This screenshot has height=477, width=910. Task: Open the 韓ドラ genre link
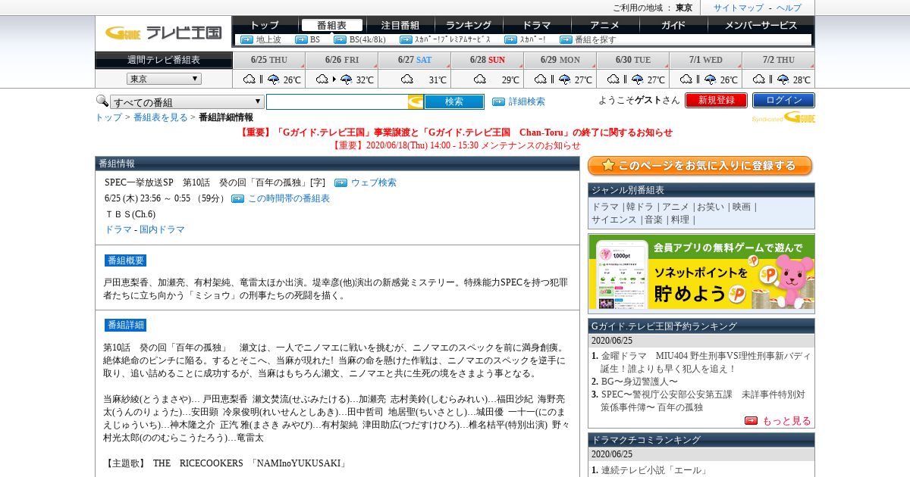click(641, 207)
